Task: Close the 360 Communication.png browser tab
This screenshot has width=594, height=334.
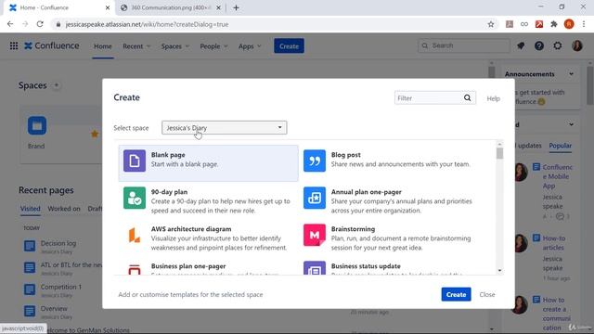Action: click(218, 7)
